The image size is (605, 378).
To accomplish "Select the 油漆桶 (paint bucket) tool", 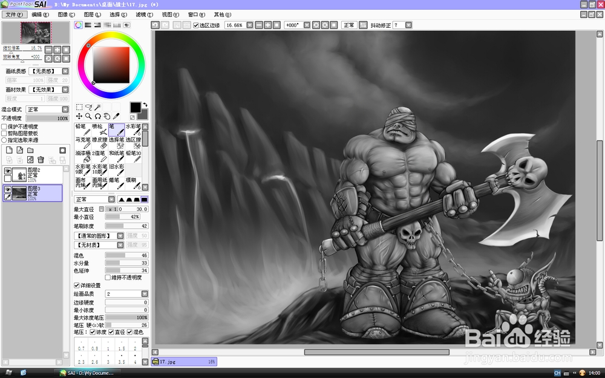I will point(82,157).
